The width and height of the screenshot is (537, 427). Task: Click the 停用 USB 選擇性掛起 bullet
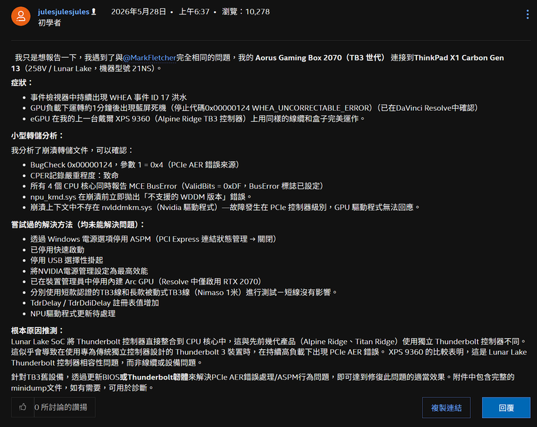67,260
